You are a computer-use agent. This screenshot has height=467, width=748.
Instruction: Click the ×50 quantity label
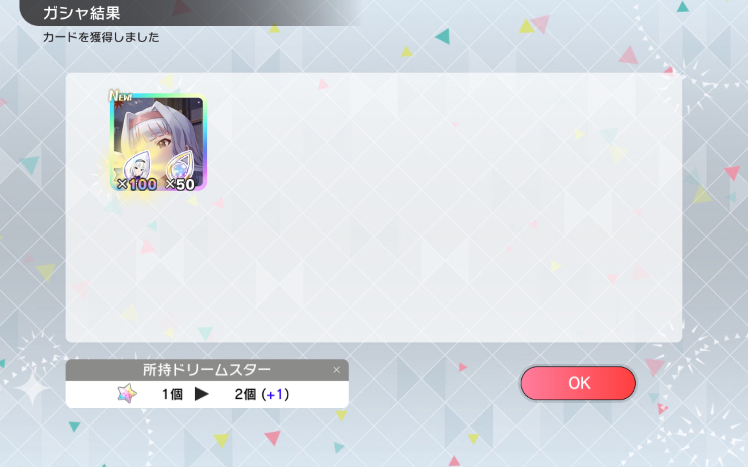point(180,184)
